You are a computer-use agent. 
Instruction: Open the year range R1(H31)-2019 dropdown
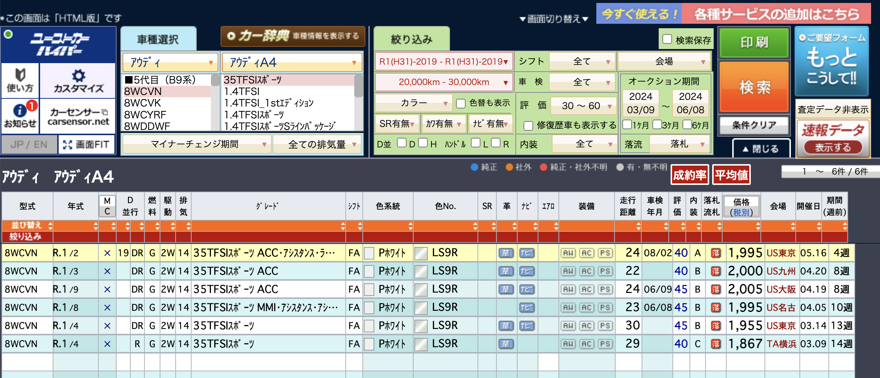(x=444, y=62)
